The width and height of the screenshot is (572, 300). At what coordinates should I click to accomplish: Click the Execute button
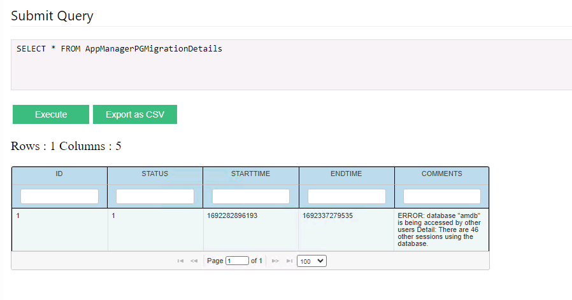tap(51, 114)
